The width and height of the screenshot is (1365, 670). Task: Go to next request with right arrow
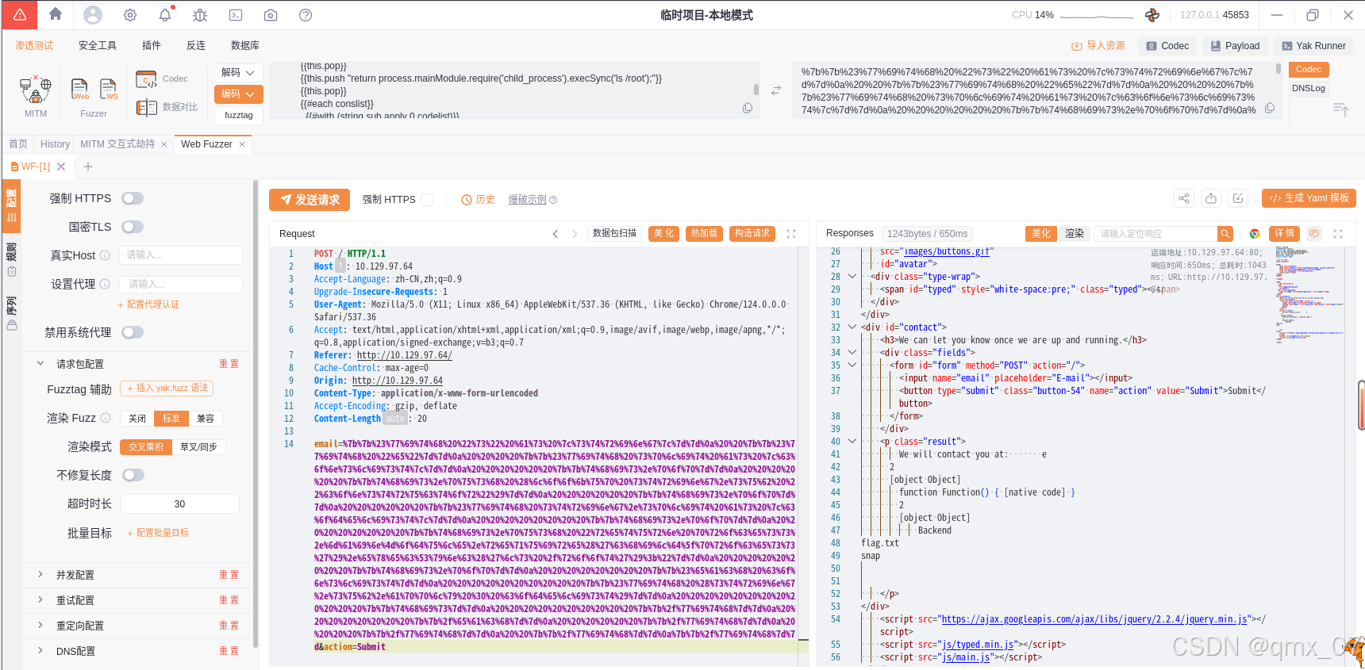(x=575, y=234)
